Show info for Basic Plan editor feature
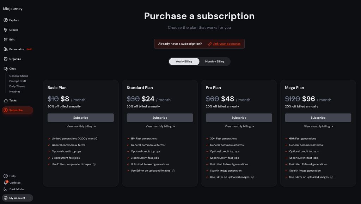 pos(94,164)
